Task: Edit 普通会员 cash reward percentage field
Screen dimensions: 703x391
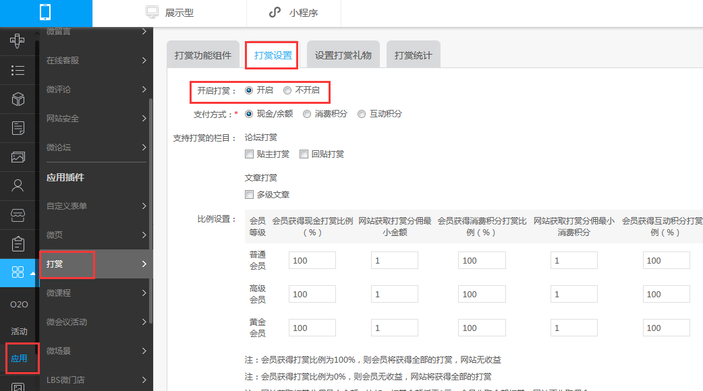Action: click(x=312, y=260)
